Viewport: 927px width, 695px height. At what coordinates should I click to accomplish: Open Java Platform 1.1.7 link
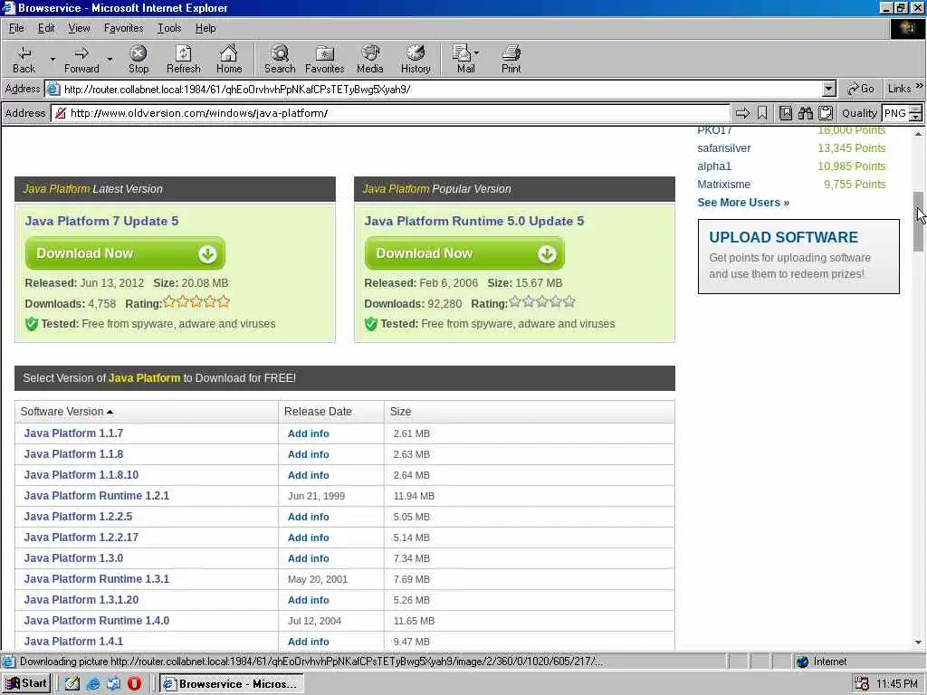(73, 433)
